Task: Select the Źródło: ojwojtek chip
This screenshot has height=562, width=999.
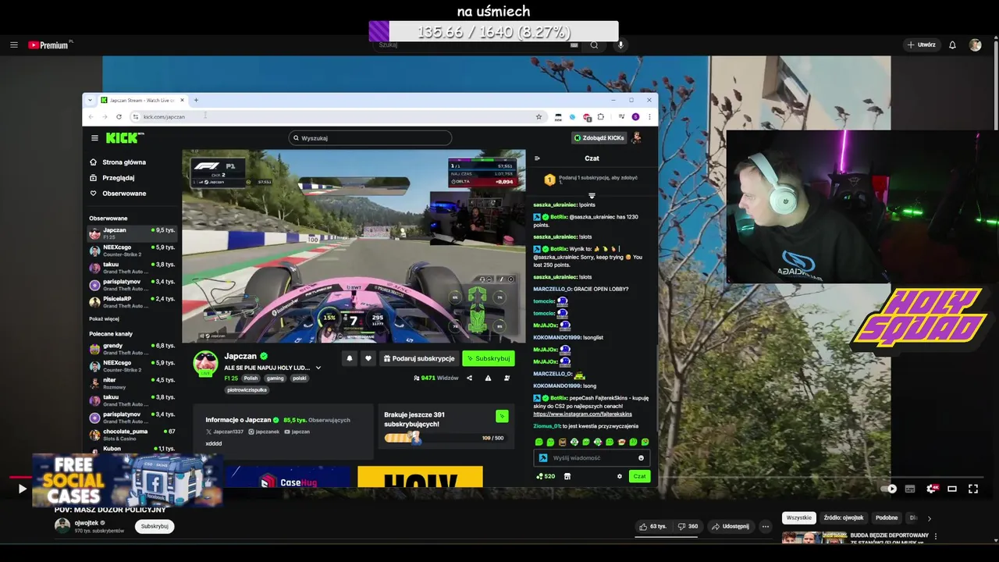Action: click(843, 518)
